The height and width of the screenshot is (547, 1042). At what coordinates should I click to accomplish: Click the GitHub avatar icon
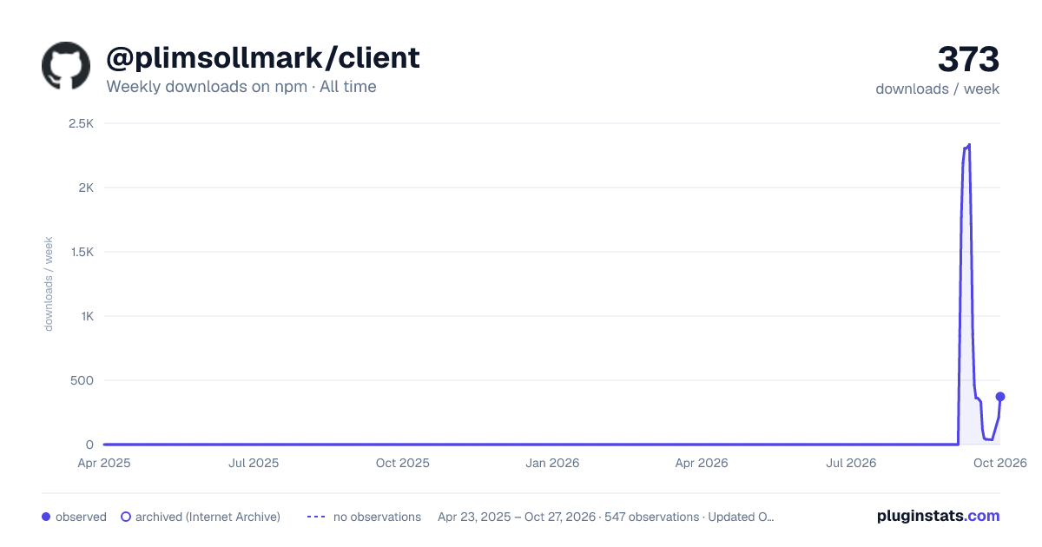(66, 66)
